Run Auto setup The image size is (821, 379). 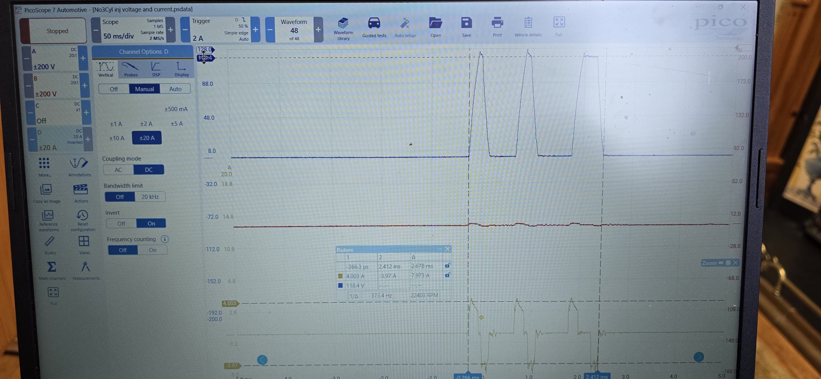pyautogui.click(x=405, y=28)
